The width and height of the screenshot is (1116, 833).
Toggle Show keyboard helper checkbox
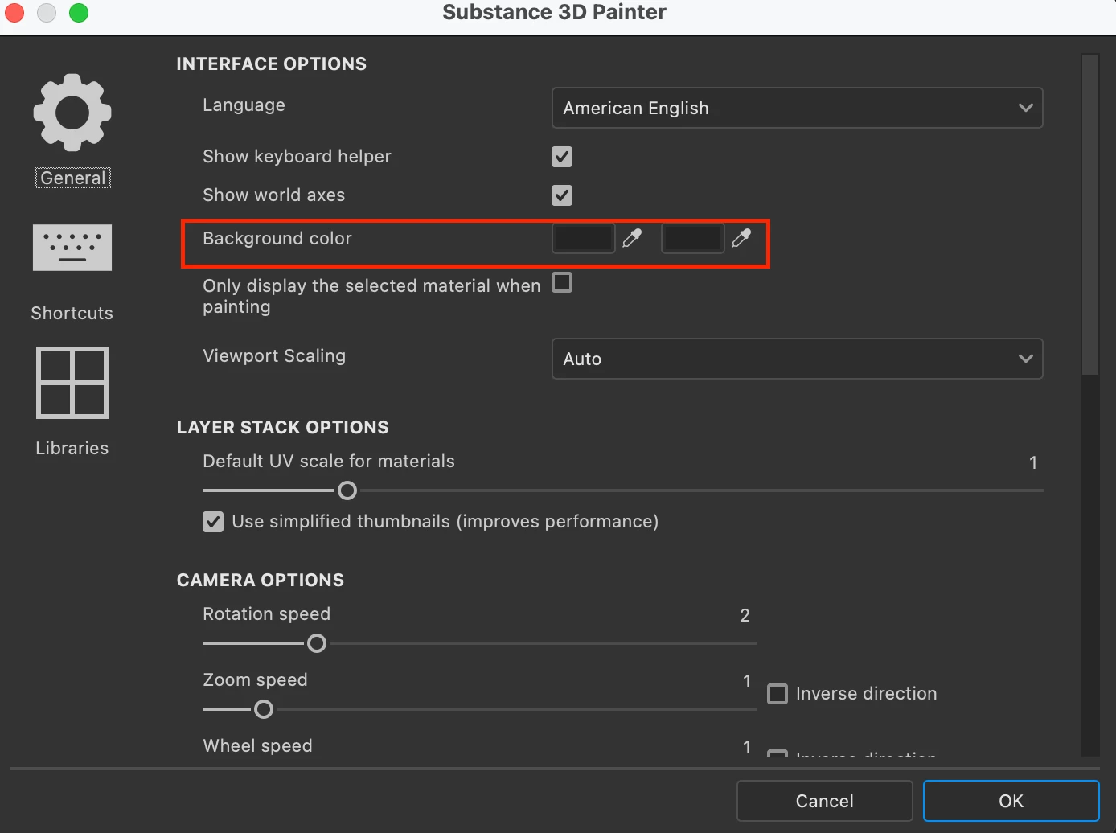[x=562, y=157]
